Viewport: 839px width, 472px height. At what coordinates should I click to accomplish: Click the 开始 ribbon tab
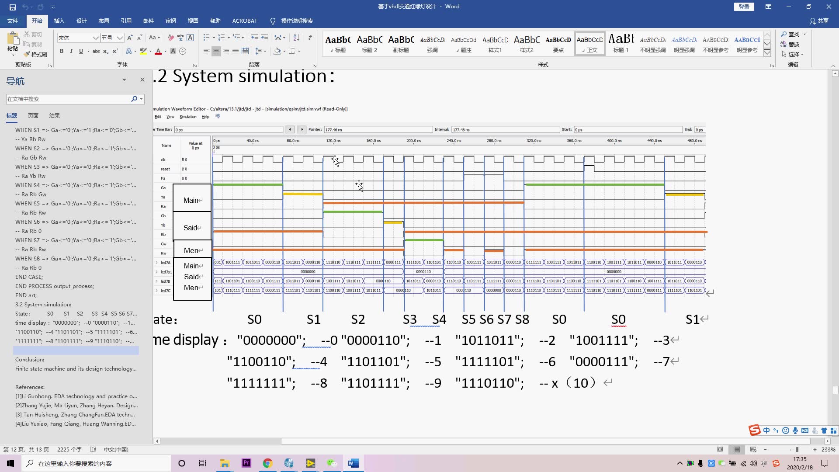click(x=37, y=21)
